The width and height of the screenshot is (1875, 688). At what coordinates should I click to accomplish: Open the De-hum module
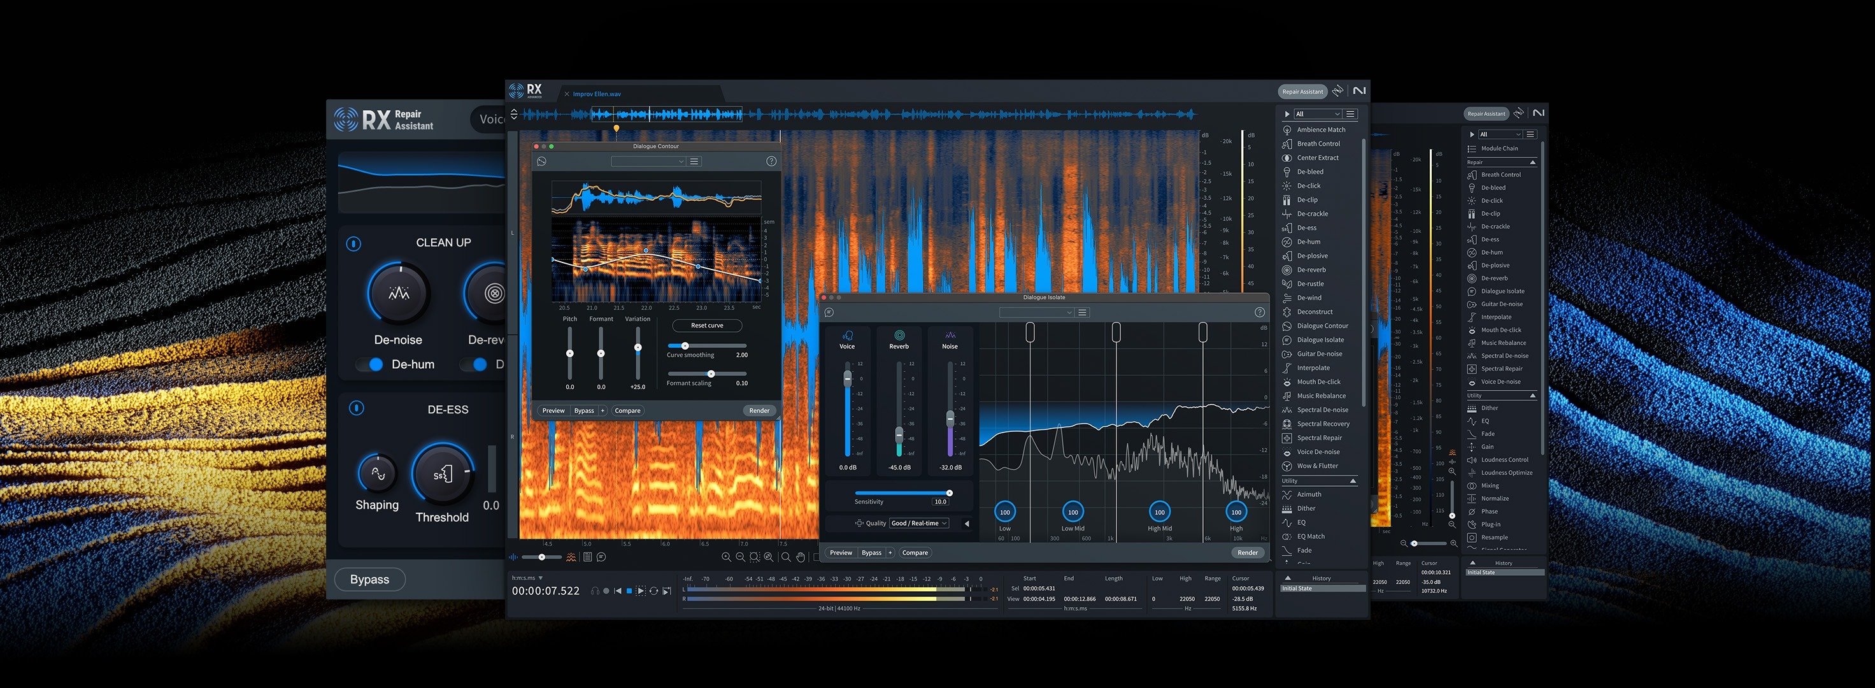coord(1308,241)
